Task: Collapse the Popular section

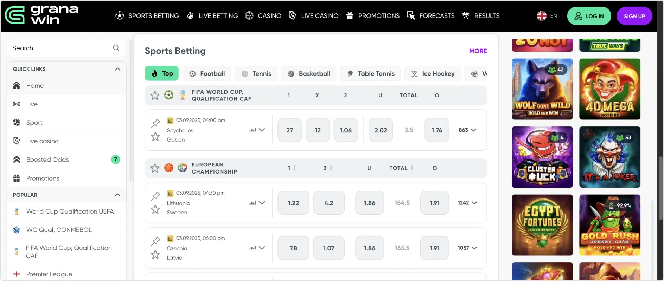Action: tap(117, 195)
